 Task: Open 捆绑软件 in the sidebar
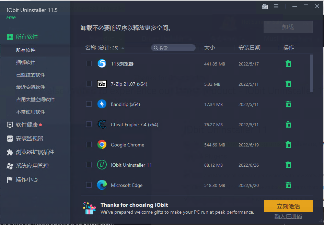tap(26, 62)
